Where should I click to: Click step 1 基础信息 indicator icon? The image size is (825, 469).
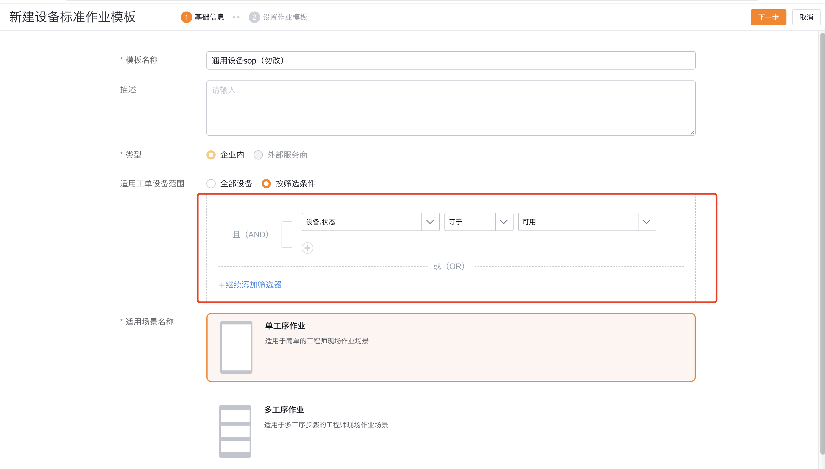tap(187, 17)
